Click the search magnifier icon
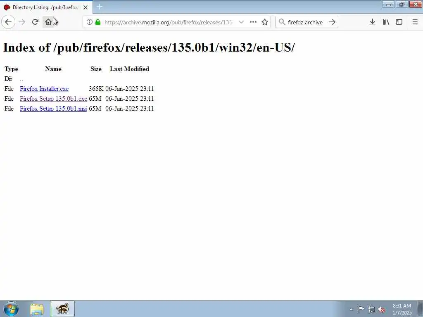 pyautogui.click(x=282, y=22)
